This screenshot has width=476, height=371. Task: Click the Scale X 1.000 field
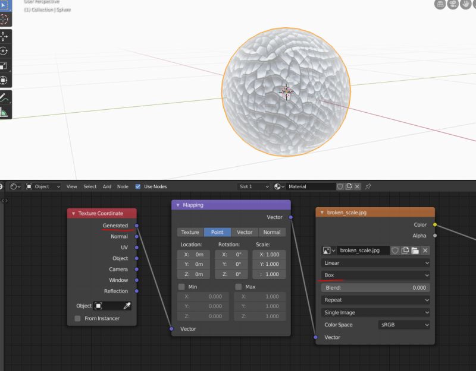(269, 255)
